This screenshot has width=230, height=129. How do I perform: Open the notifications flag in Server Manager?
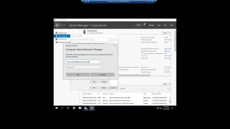coord(145,25)
